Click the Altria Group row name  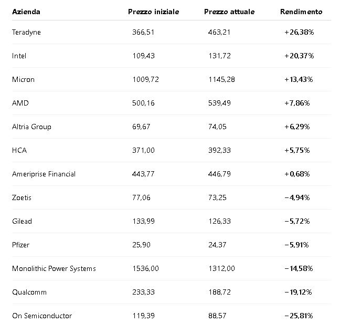pyautogui.click(x=31, y=127)
